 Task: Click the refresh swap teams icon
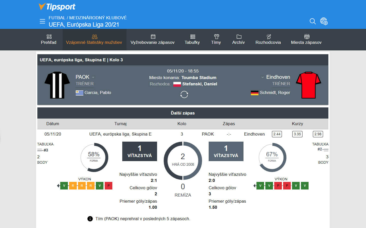point(184,94)
